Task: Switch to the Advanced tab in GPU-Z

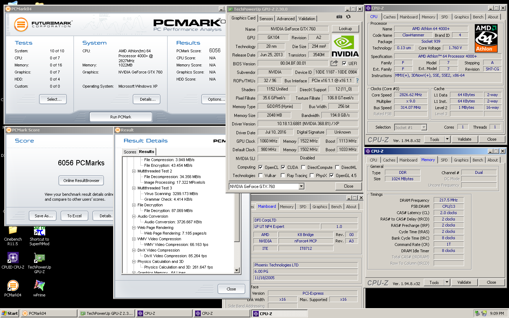Action: [286, 19]
